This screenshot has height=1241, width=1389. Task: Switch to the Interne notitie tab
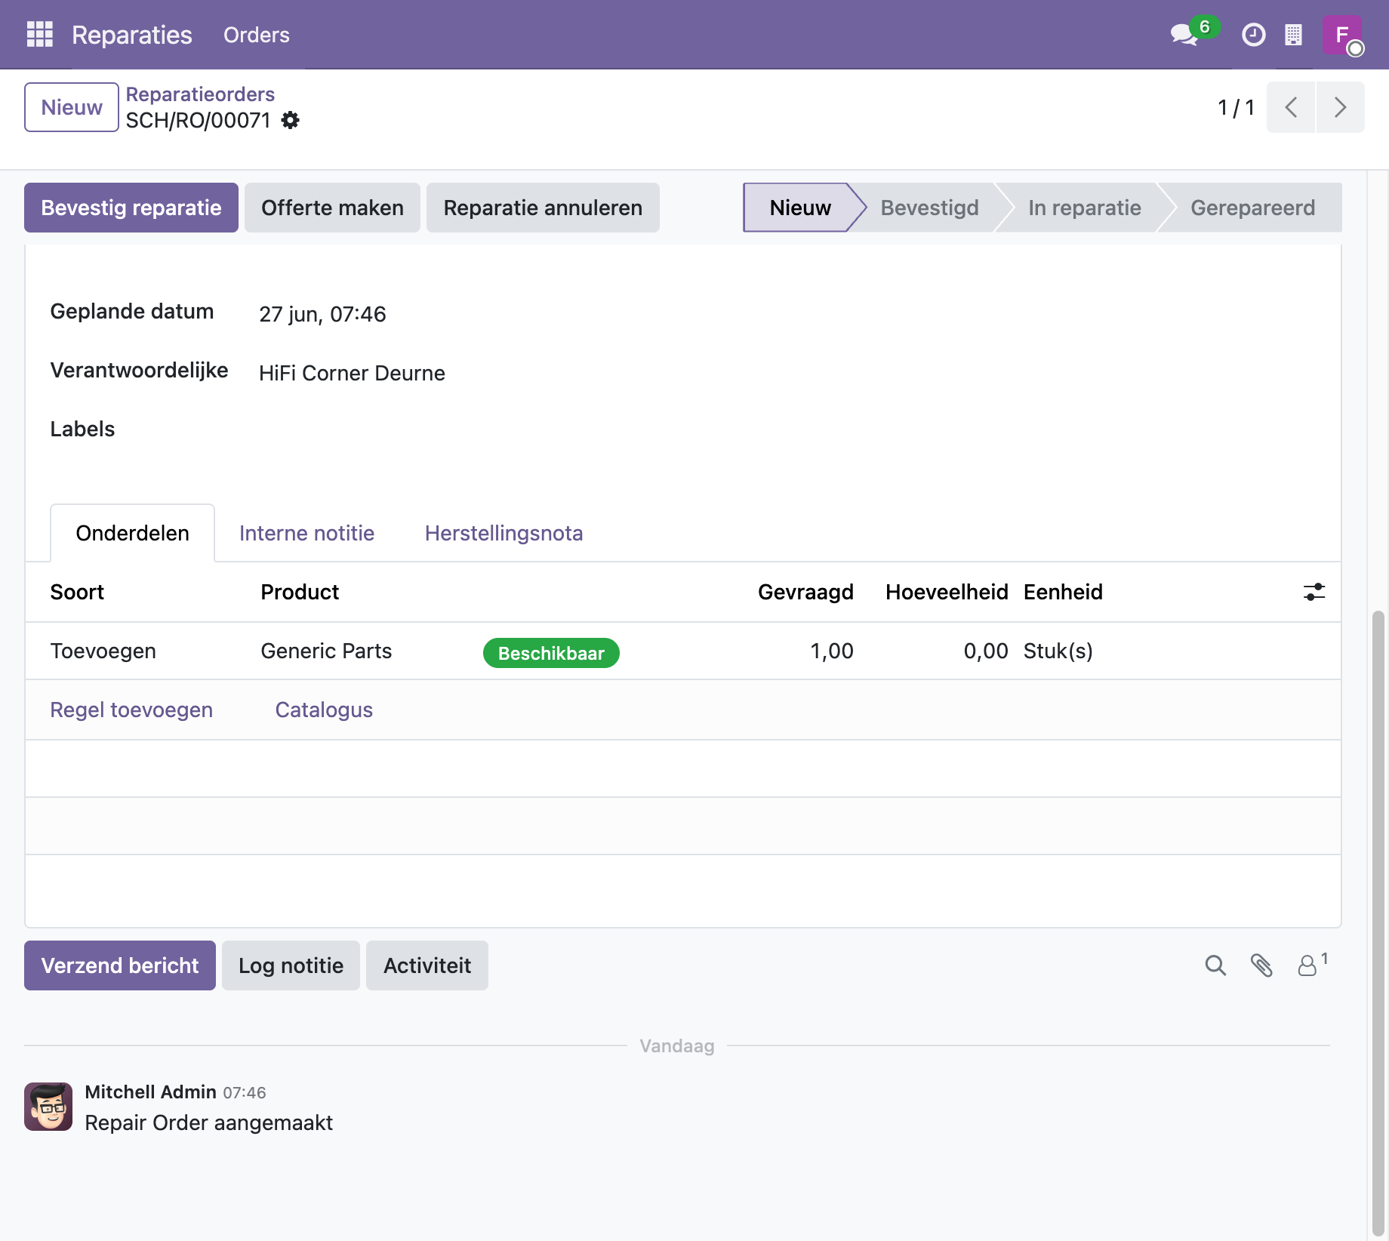306,533
